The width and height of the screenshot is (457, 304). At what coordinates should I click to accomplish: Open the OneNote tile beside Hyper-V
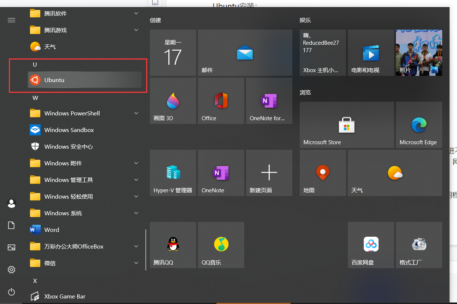(221, 173)
